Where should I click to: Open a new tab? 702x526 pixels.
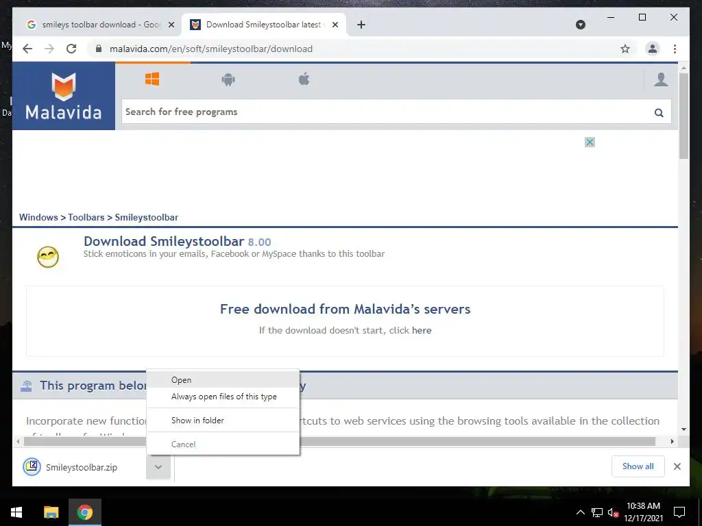coord(361,25)
